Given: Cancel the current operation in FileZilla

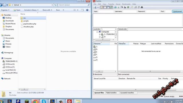Looking at the screenshot, I should [122, 7].
